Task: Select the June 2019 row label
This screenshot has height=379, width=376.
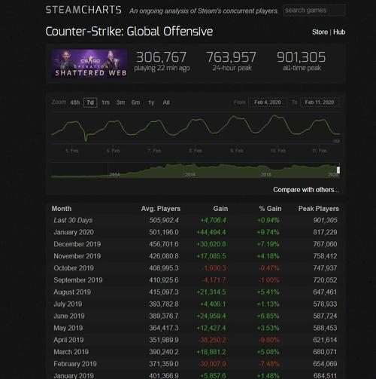Action: click(x=69, y=316)
